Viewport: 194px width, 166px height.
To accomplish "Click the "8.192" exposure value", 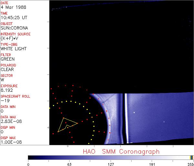I will coord(7,90).
